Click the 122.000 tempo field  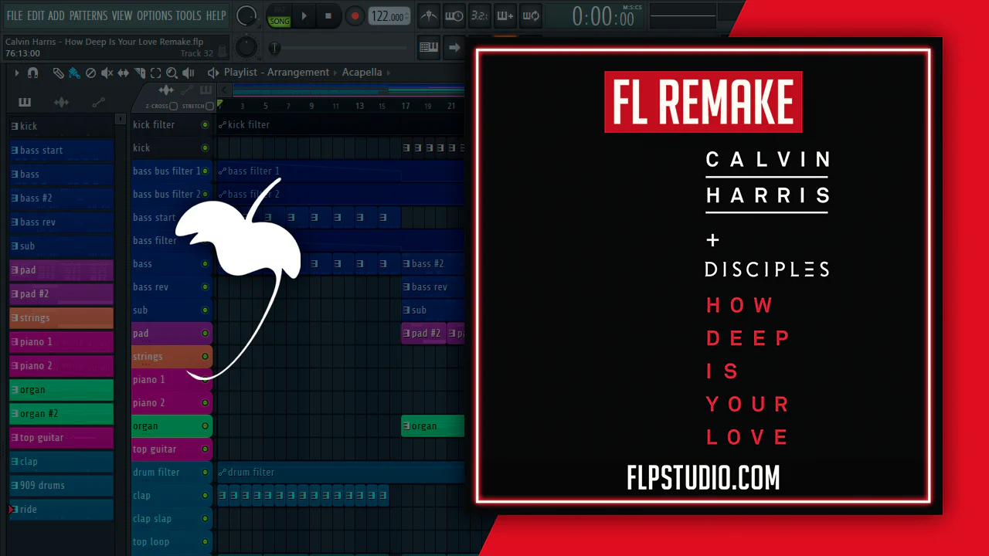[389, 16]
